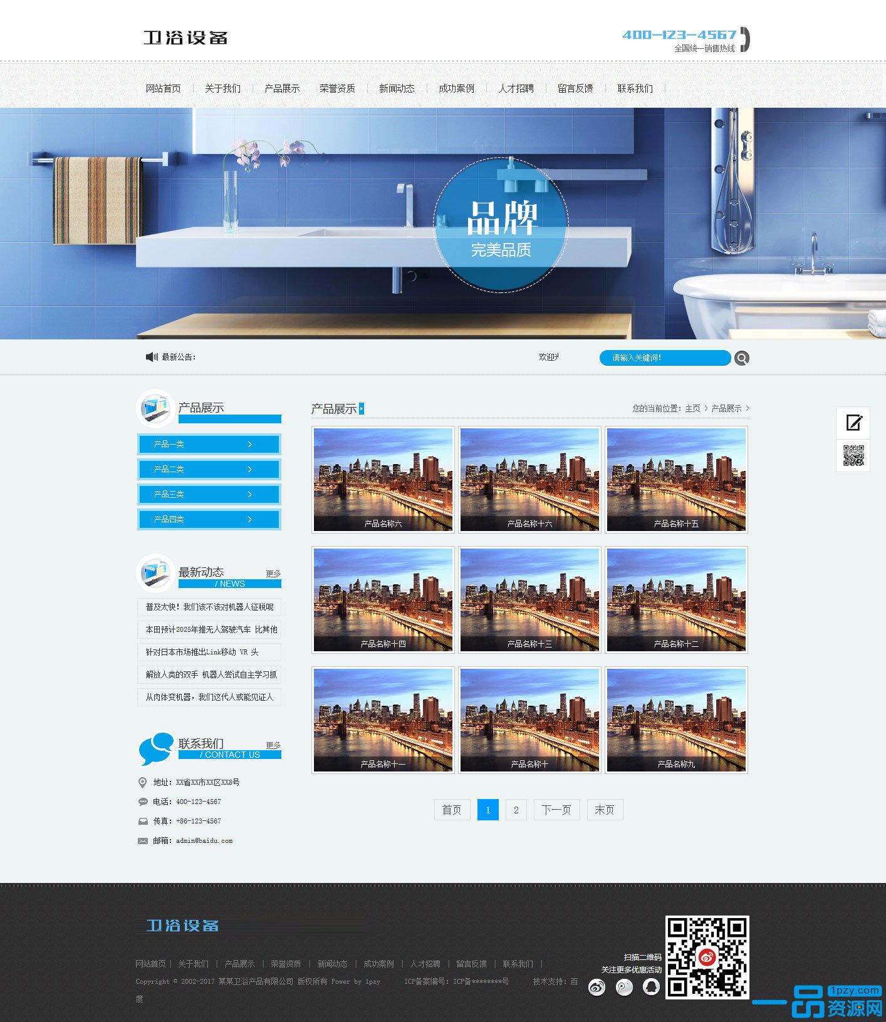
Task: Click the phone handset icon in header
Action: pos(744,39)
